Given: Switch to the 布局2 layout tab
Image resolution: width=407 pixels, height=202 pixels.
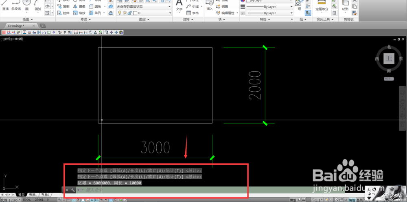Looking at the screenshot, I should coord(45,195).
